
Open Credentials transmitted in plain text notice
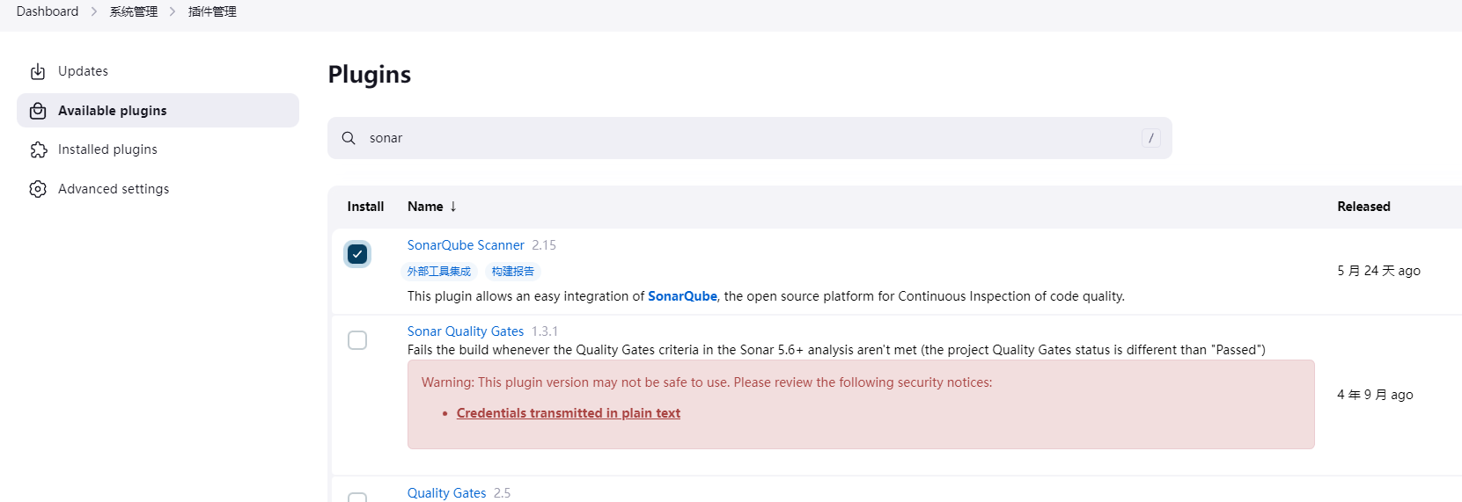(569, 413)
